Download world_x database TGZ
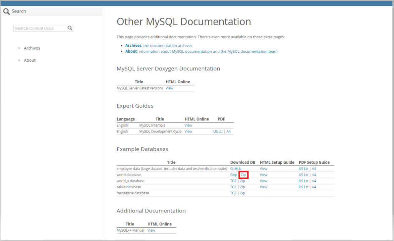The height and width of the screenshot is (241, 394). (233, 181)
